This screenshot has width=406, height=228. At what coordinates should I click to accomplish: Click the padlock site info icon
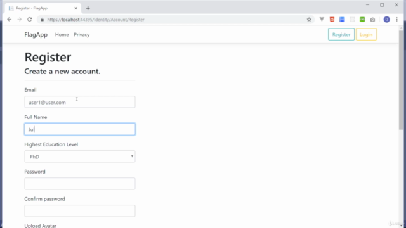coord(43,20)
